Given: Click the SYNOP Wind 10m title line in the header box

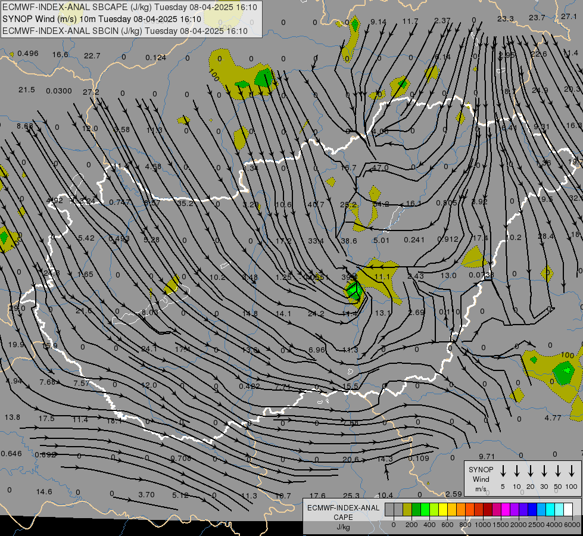Looking at the screenshot, I should pos(101,19).
